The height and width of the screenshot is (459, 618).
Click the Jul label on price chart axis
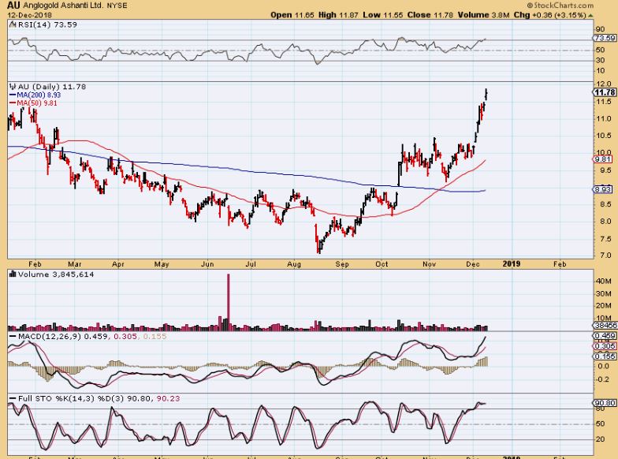251,263
